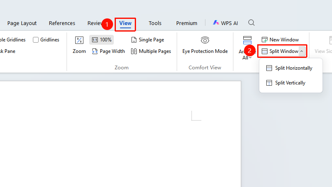The width and height of the screenshot is (332, 187).
Task: Open the Page Layout tab
Action: pyautogui.click(x=22, y=23)
